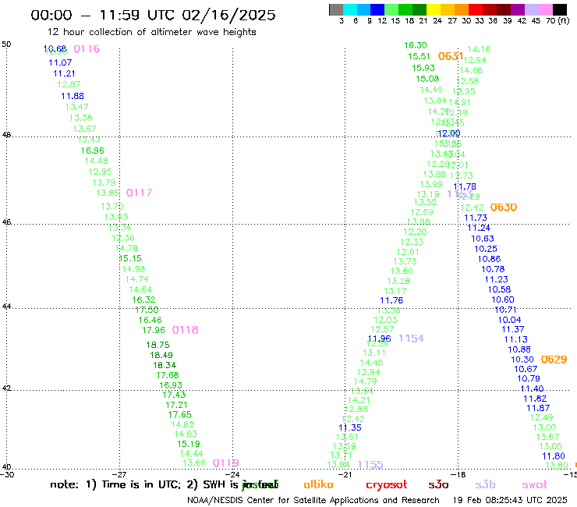Click the pink time label '0119'
Screen dimensions: 577x507
tap(226, 463)
